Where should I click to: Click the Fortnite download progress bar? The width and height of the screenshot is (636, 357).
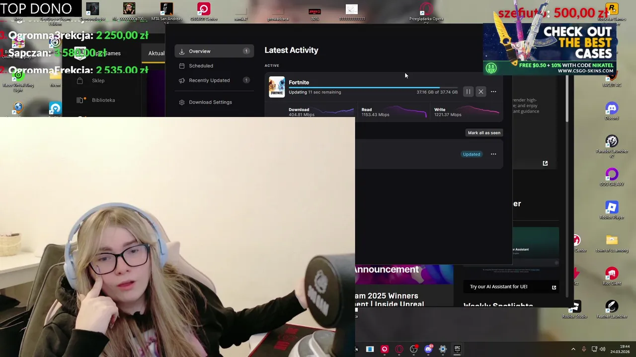373,88
